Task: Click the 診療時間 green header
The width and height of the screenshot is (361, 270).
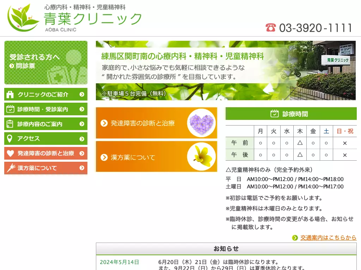Action: [291, 114]
